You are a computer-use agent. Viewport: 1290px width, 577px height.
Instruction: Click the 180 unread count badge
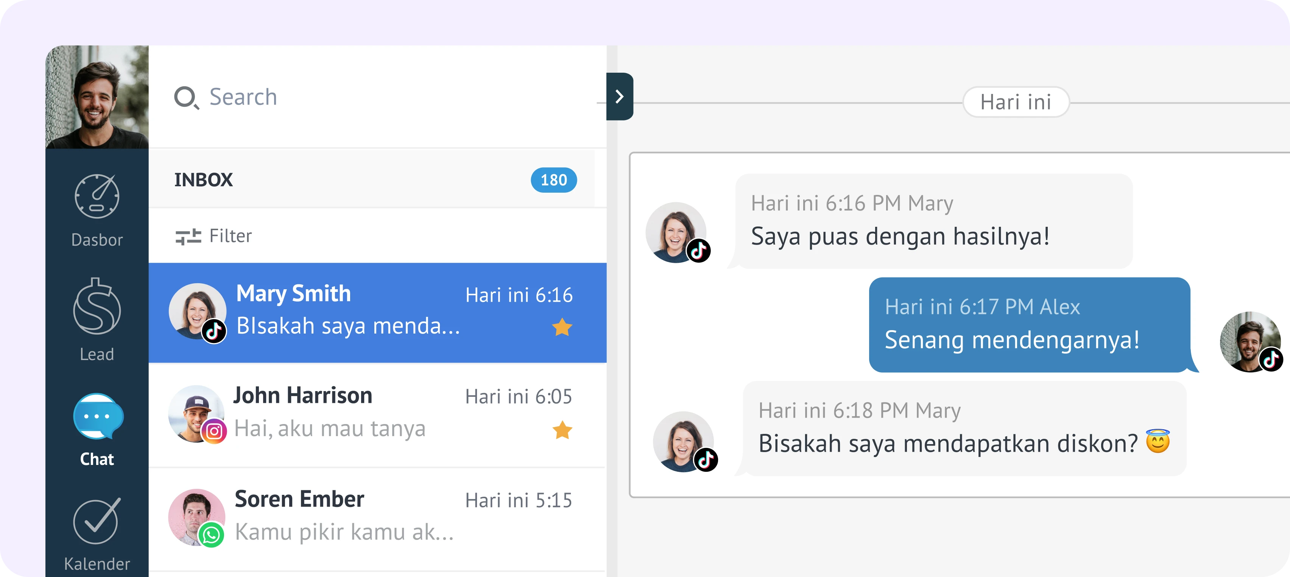click(x=553, y=180)
